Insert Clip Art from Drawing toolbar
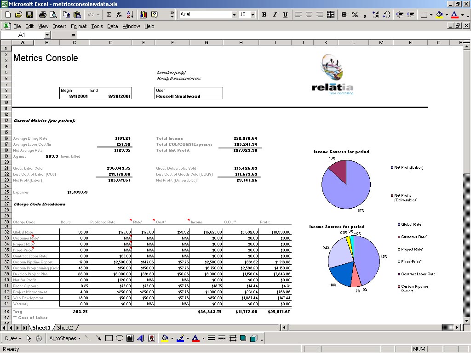 152,338
